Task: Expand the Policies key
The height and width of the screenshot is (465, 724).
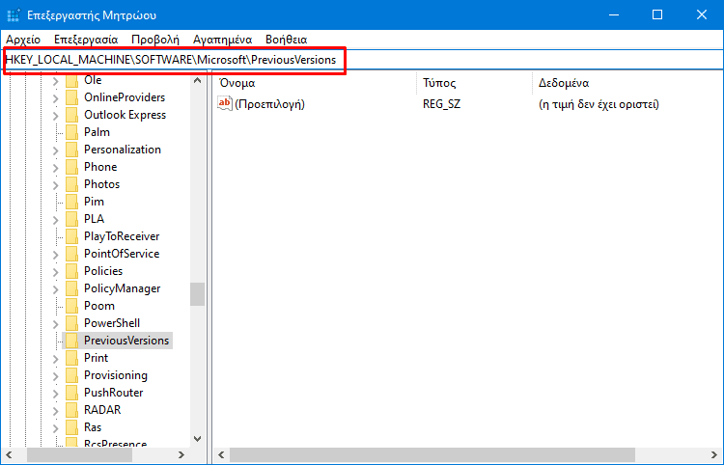Action: pos(55,272)
